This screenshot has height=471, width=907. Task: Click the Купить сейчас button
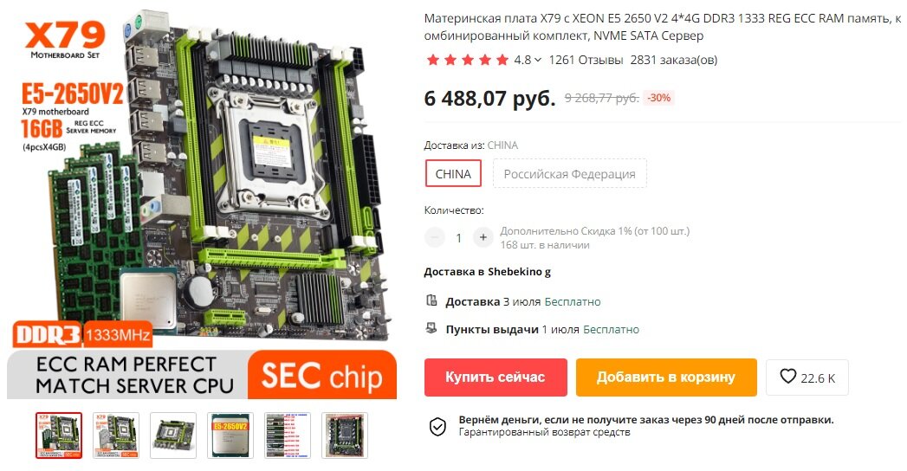coord(496,377)
